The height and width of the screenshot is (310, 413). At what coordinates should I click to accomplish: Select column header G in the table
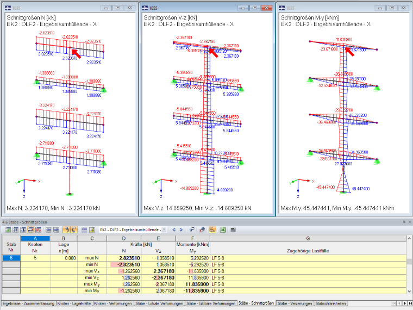(x=308, y=238)
